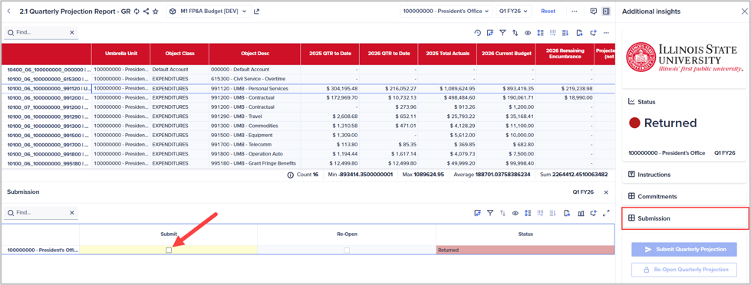Click the $ 219,238.98 encumbrance cell

[x=564, y=88]
